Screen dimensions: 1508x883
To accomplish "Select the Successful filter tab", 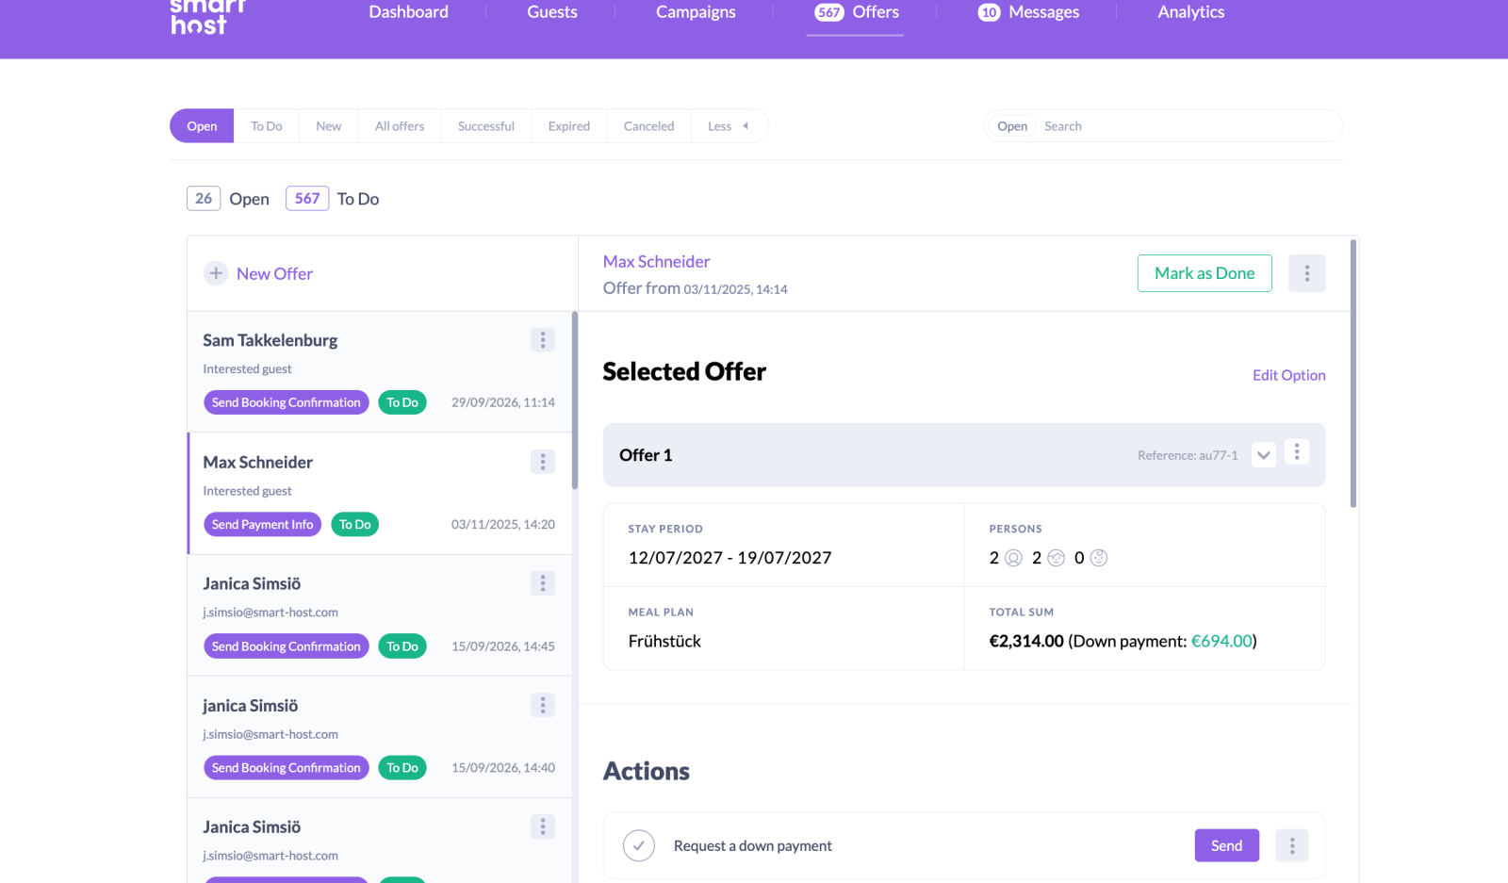I will click(x=486, y=126).
